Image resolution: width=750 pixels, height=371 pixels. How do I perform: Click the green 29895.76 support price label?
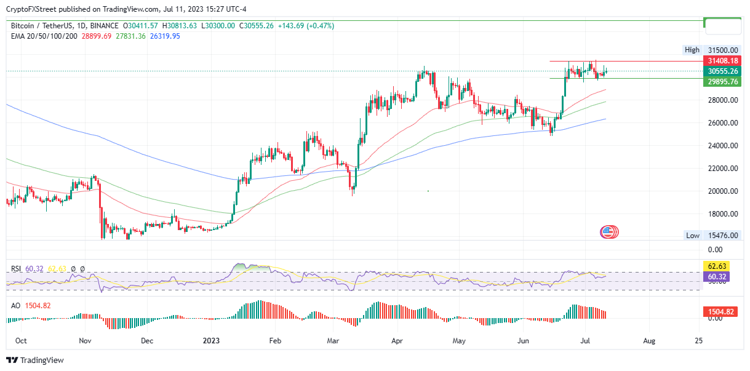(x=721, y=81)
